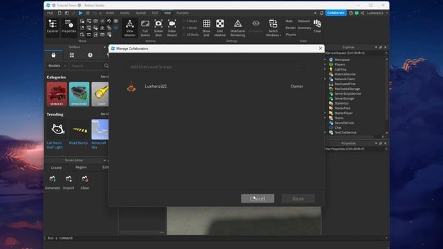This screenshot has height=249, width=443.
Task: Toggle the Physics stats
Action: click(291, 35)
